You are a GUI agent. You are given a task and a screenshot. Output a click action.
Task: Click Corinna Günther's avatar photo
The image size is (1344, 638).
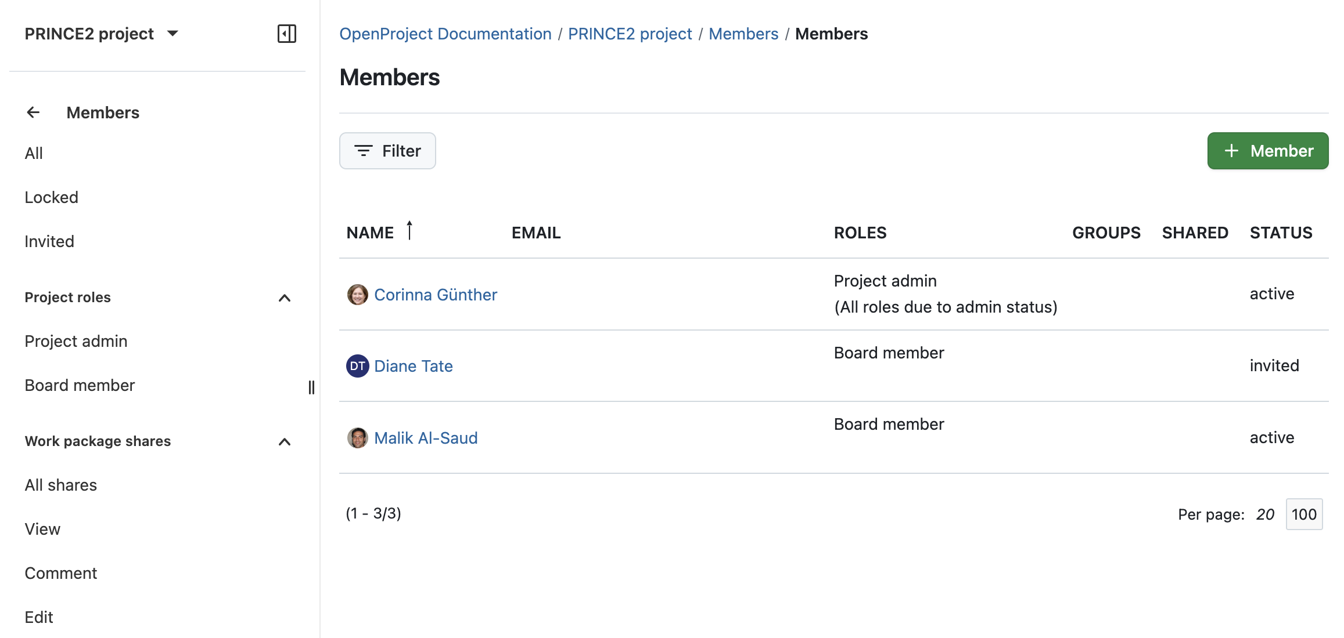click(x=358, y=294)
